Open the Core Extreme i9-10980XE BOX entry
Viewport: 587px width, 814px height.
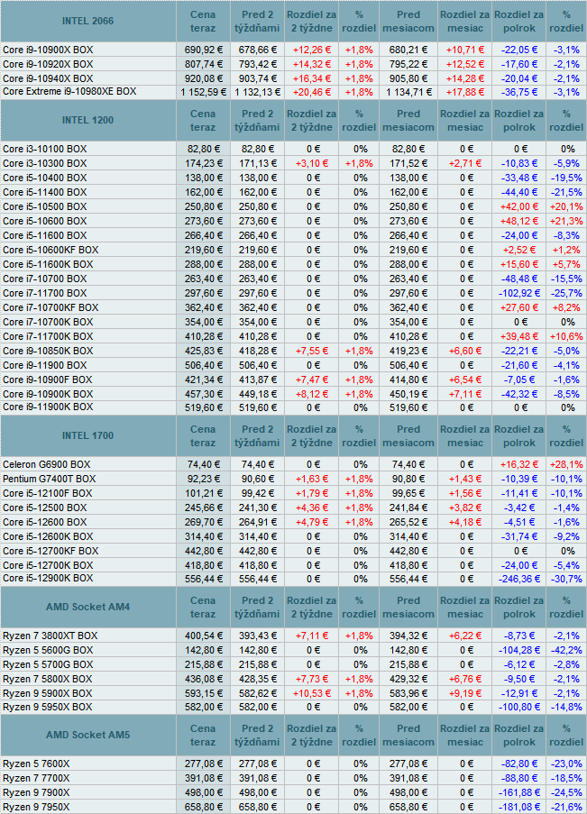(x=69, y=92)
